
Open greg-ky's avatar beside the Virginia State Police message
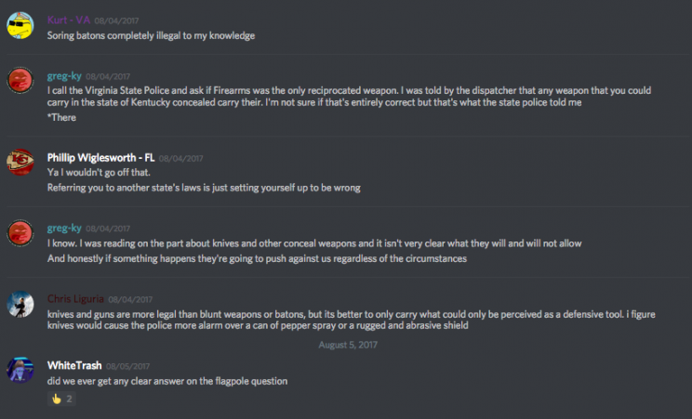click(20, 83)
